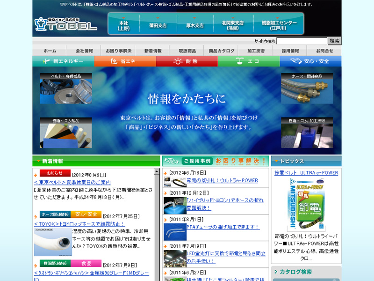Click the pink 食品 tag
374x281 pixels.
[x=86, y=263]
